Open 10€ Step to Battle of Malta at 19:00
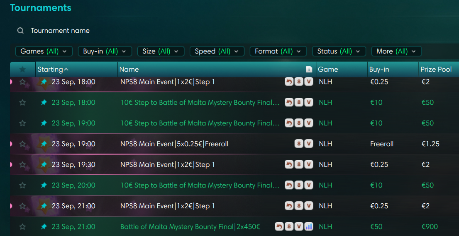Screen dimensions: 459x236 click(200, 123)
